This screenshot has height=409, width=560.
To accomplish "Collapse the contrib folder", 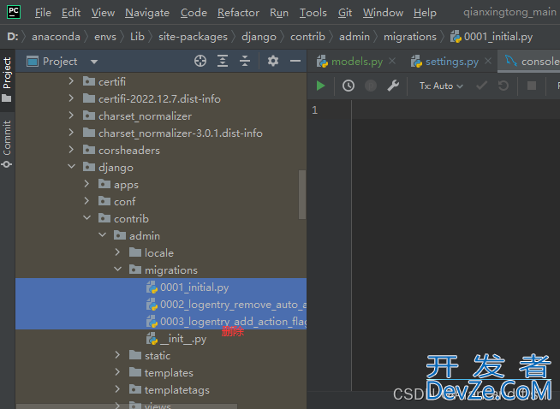I will (x=86, y=218).
